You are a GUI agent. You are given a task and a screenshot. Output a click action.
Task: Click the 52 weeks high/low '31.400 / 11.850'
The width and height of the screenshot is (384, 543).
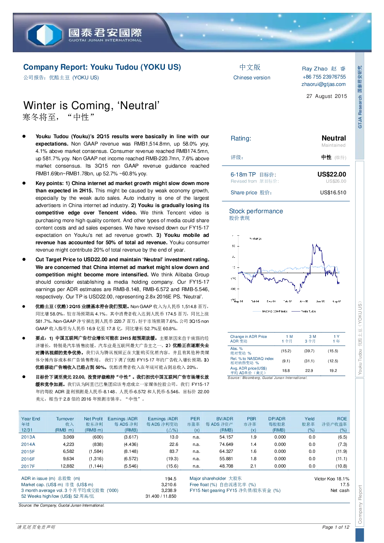coord(161,496)
